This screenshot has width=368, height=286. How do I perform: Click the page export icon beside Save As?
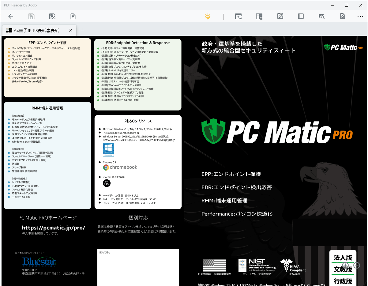tap(73, 17)
